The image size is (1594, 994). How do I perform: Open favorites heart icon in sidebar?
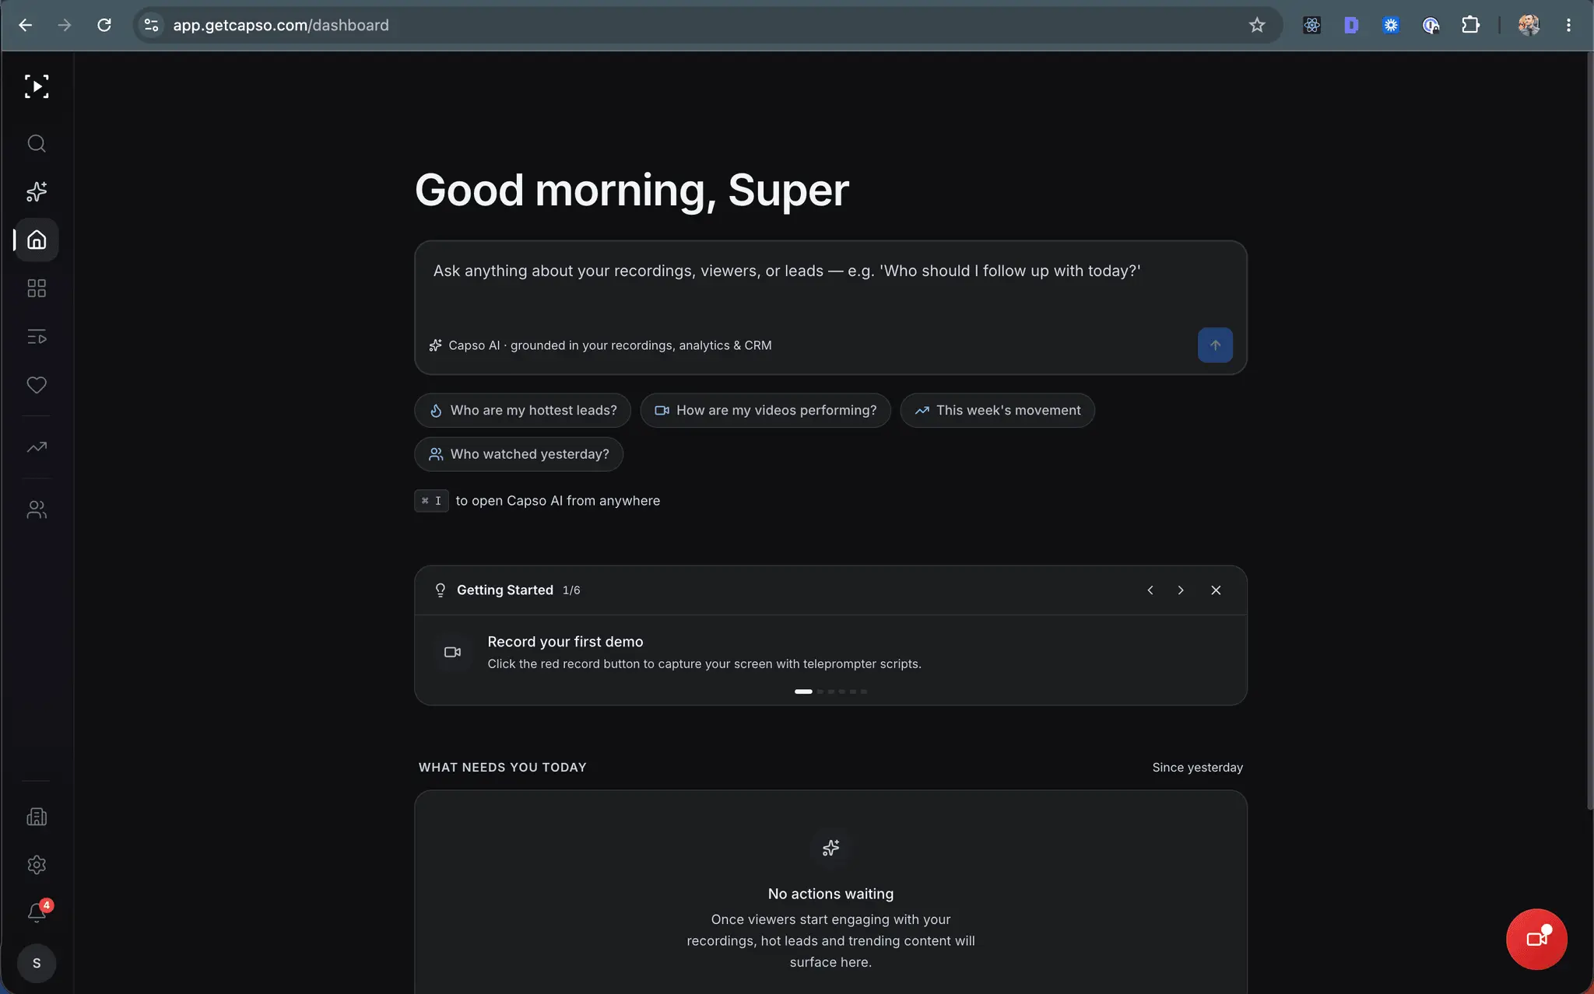(37, 385)
